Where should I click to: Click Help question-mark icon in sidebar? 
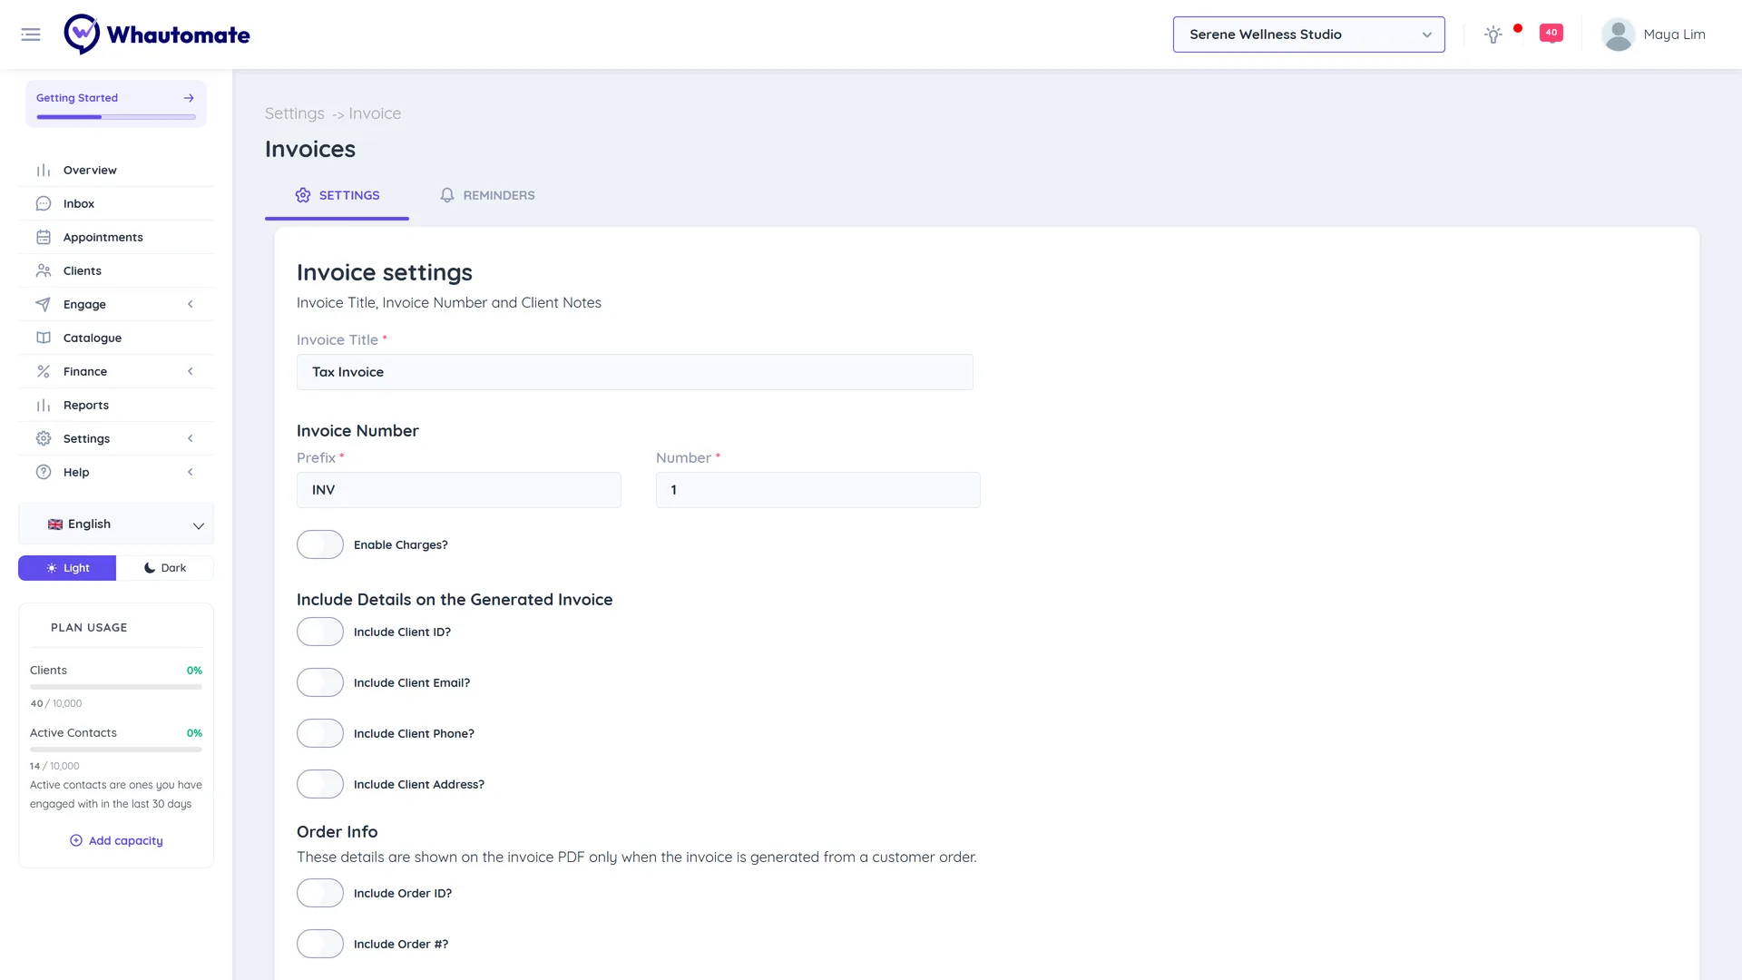(44, 473)
